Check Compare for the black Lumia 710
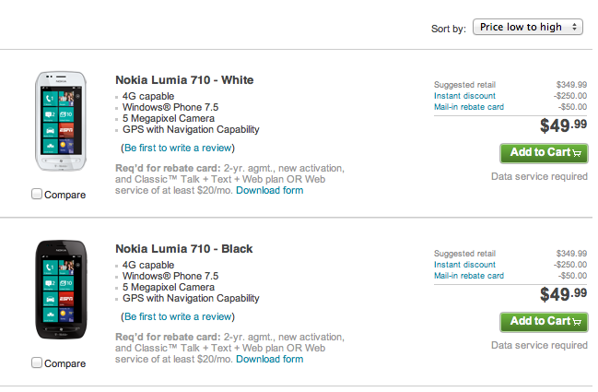The image size is (598, 392). tap(37, 363)
